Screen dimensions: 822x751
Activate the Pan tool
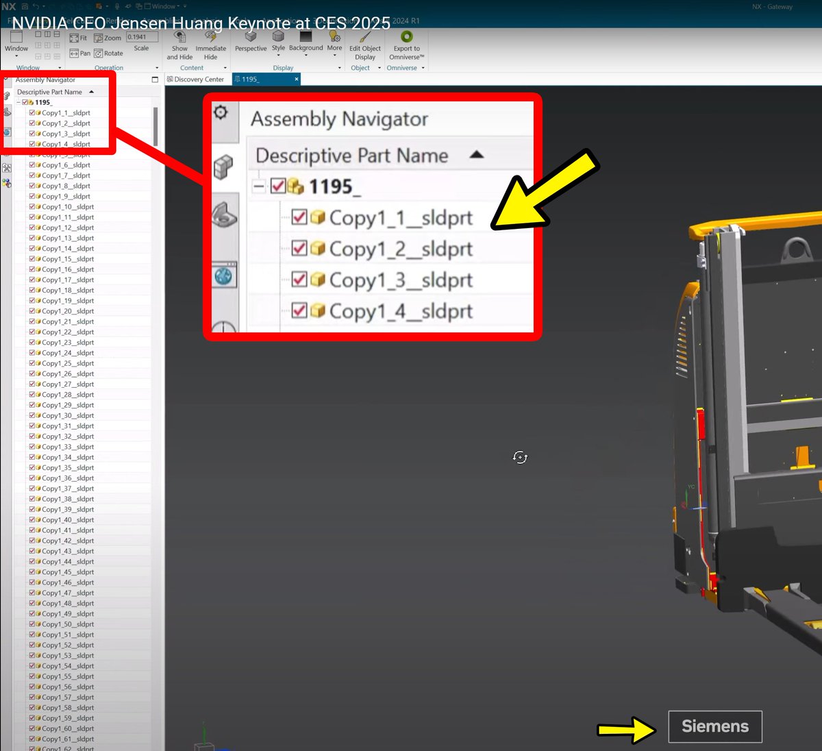79,53
